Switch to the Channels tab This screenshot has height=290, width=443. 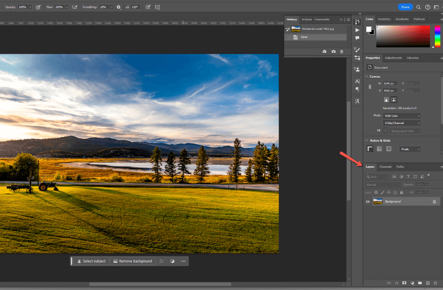coord(385,167)
